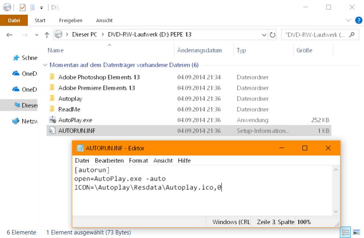Open the Ansicht ribbon tab in Explorer
364x238 pixels.
[x=104, y=20]
